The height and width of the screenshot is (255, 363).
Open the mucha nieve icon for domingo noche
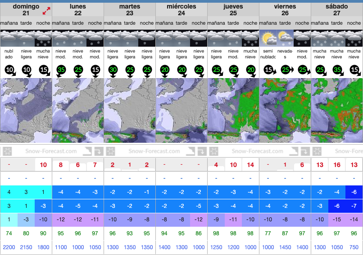click(43, 38)
